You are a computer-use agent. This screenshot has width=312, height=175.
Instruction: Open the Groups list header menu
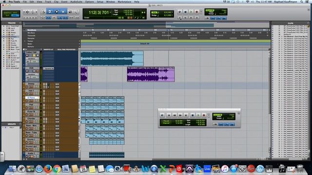[x=20, y=124]
